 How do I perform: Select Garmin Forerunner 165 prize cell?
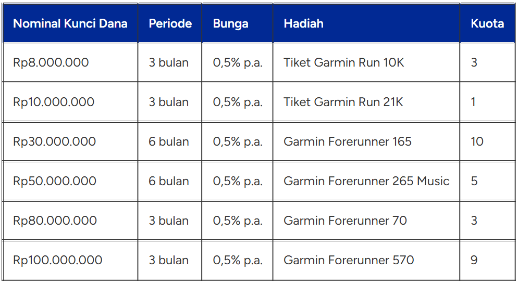(x=367, y=141)
